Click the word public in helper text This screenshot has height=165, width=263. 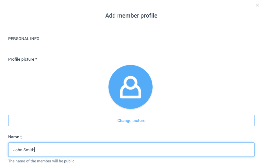pyautogui.click(x=69, y=161)
